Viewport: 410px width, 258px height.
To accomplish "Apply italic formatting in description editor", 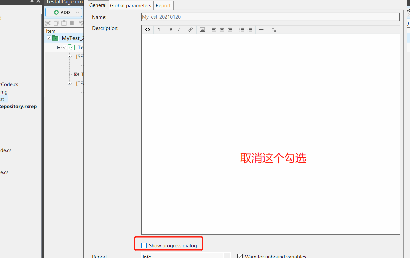I will click(179, 30).
